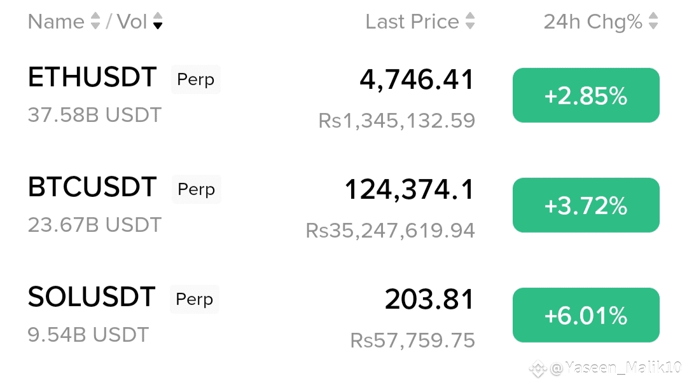
Task: Select the SOLUSDT last price 203.81
Action: click(430, 300)
